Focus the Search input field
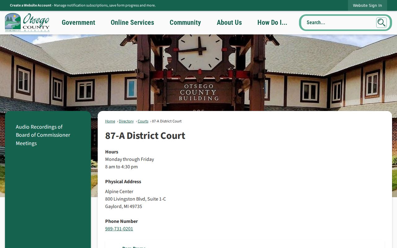This screenshot has width=397, height=248. (x=340, y=23)
